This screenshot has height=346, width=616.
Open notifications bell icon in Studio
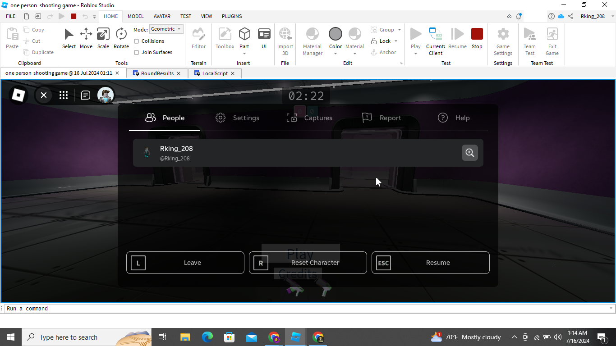click(x=519, y=16)
